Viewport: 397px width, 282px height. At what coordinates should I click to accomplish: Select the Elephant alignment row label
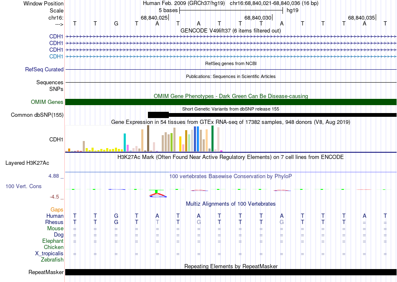[x=53, y=241]
